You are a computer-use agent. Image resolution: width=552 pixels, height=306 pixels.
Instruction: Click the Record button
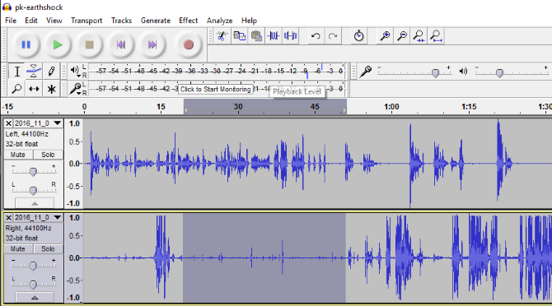click(x=189, y=44)
